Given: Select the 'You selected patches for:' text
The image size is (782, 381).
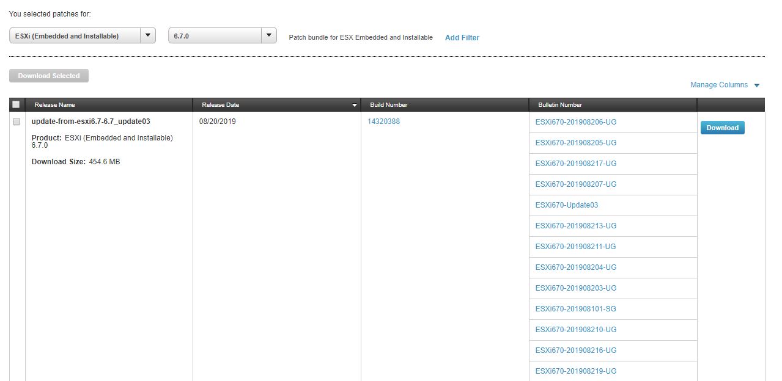Looking at the screenshot, I should click(x=50, y=14).
